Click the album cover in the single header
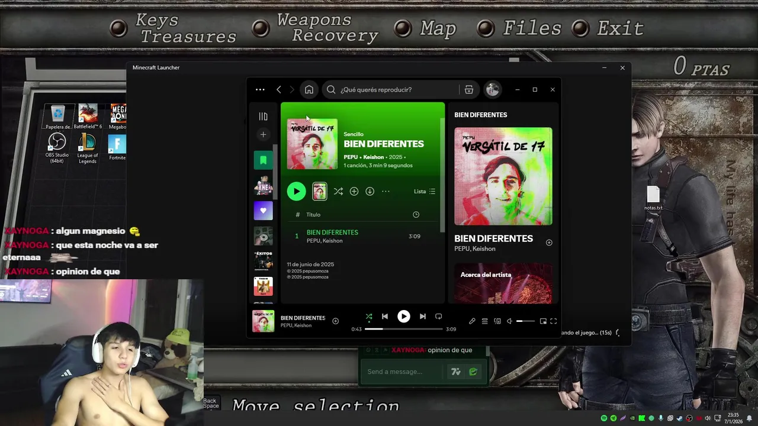The width and height of the screenshot is (758, 426). point(312,144)
